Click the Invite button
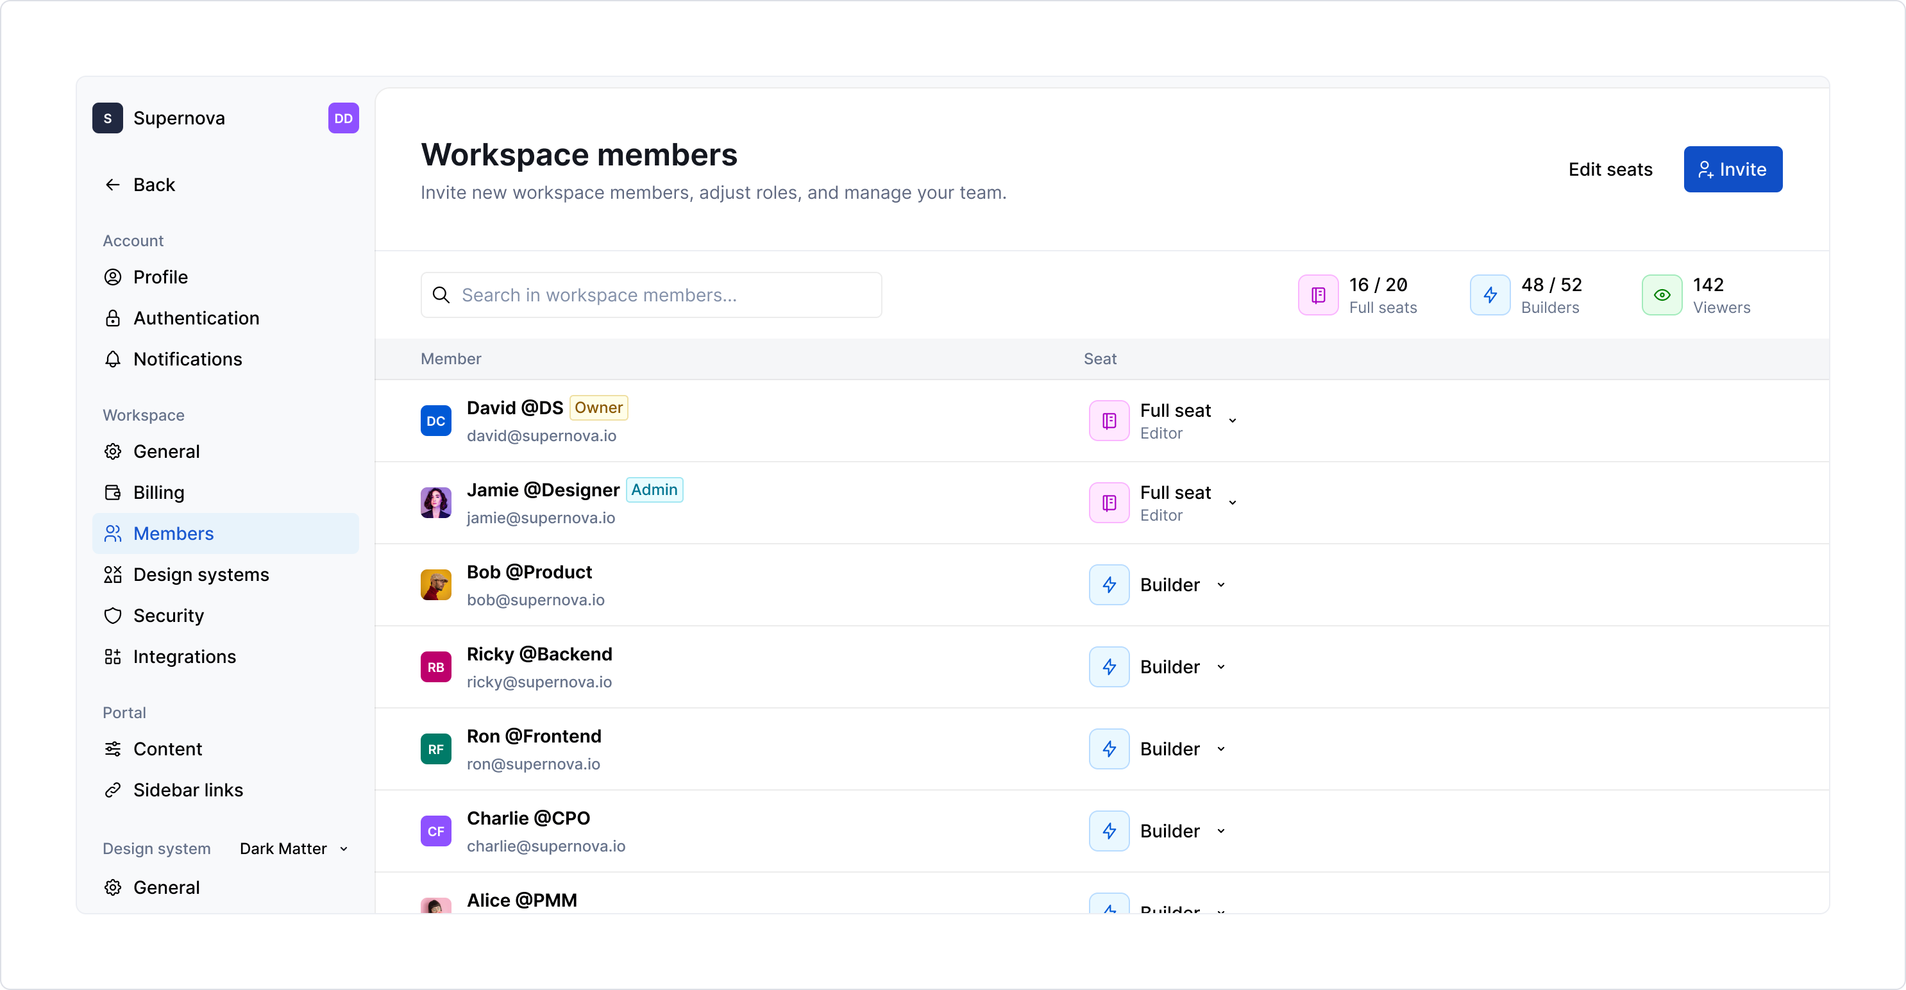Image resolution: width=1906 pixels, height=990 pixels. click(x=1732, y=169)
